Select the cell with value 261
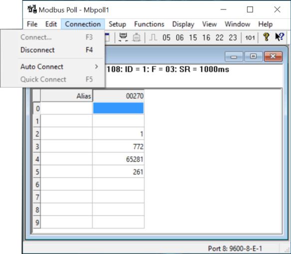 [x=118, y=172]
